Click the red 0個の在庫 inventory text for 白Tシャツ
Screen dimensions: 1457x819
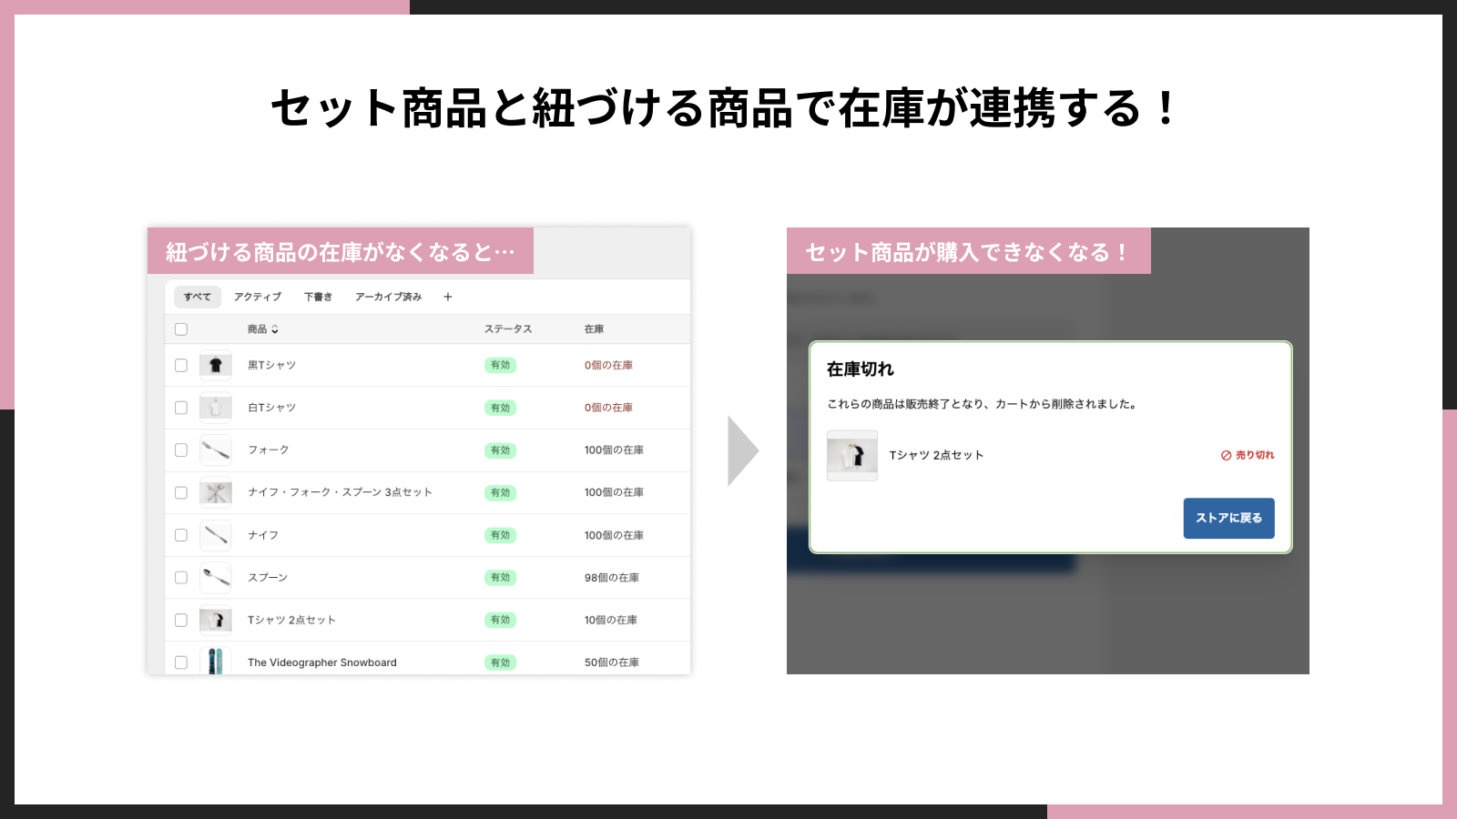[x=608, y=408]
